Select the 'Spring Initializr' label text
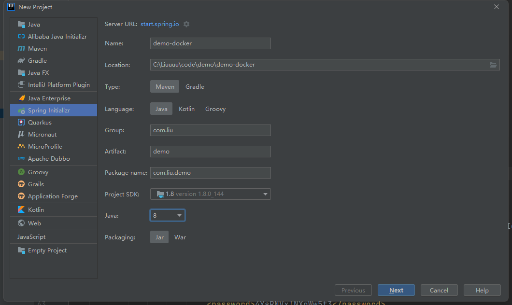Image resolution: width=512 pixels, height=305 pixels. pyautogui.click(x=49, y=111)
